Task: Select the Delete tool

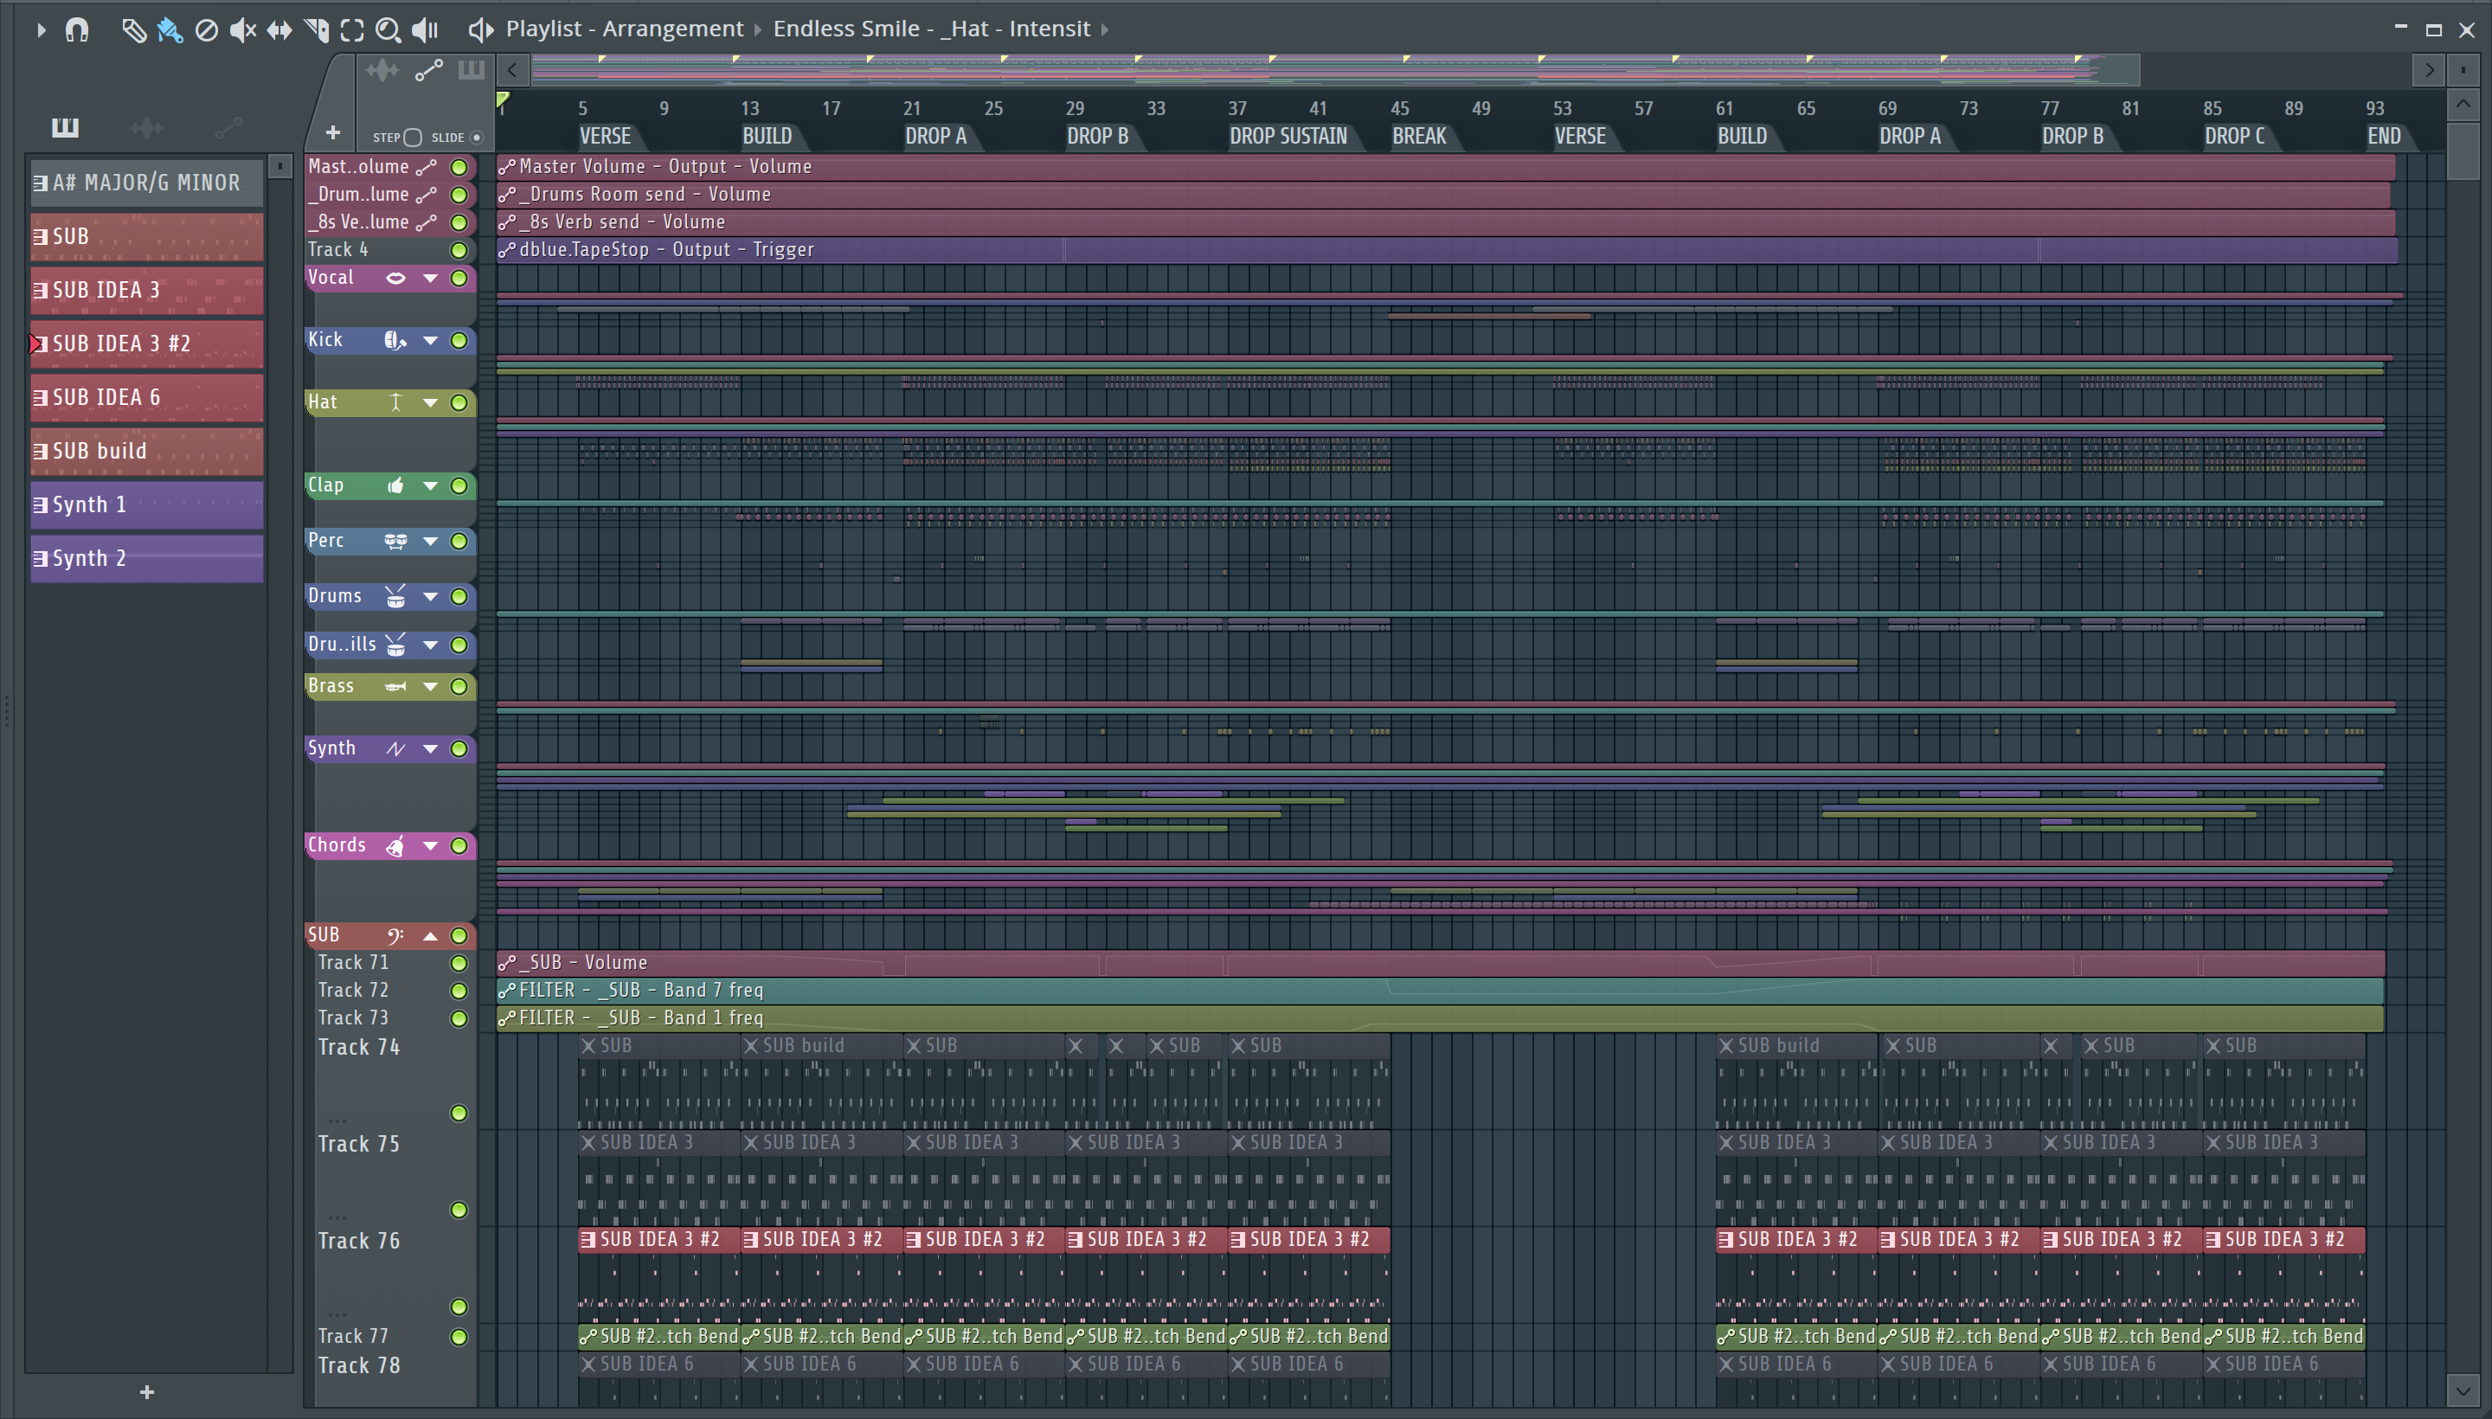Action: (x=207, y=30)
